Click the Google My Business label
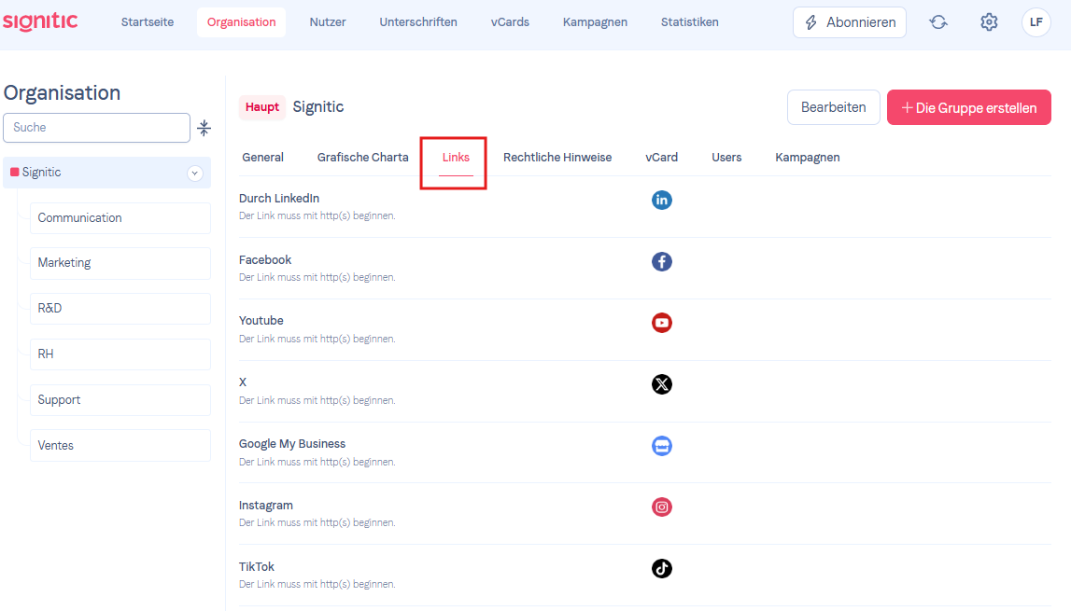Image resolution: width=1071 pixels, height=611 pixels. coord(292,444)
